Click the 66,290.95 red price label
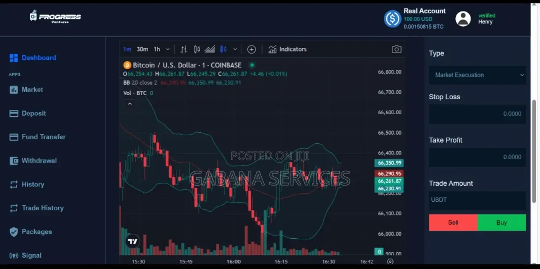 coord(389,173)
